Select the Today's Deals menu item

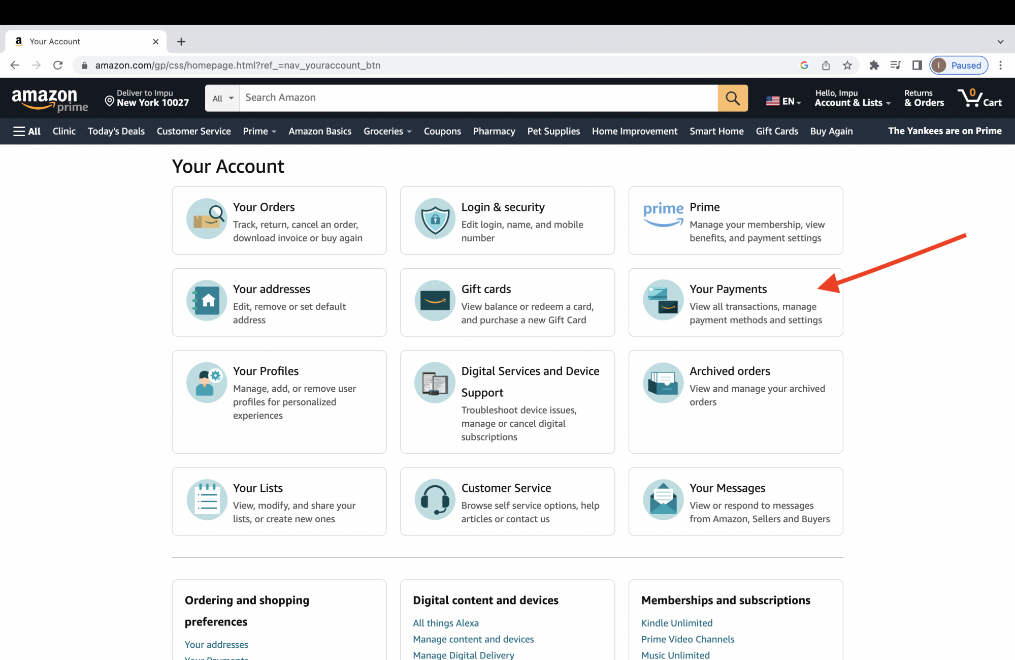[115, 131]
